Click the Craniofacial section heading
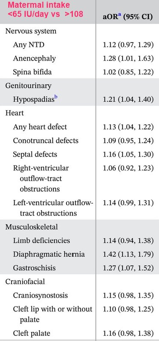This screenshot has height=341, width=159. click(25, 281)
